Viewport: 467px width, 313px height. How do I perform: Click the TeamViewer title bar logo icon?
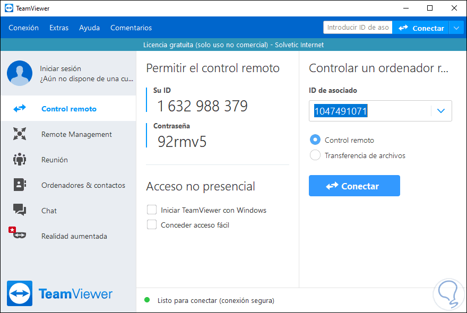(9, 8)
